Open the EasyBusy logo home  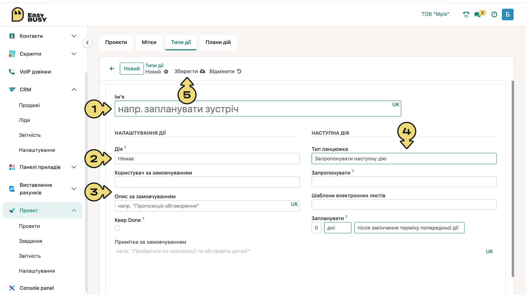point(29,15)
